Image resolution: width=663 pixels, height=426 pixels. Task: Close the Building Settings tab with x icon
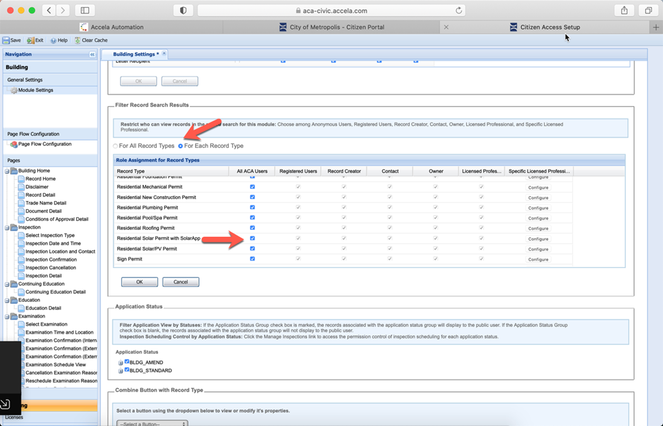coord(164,54)
